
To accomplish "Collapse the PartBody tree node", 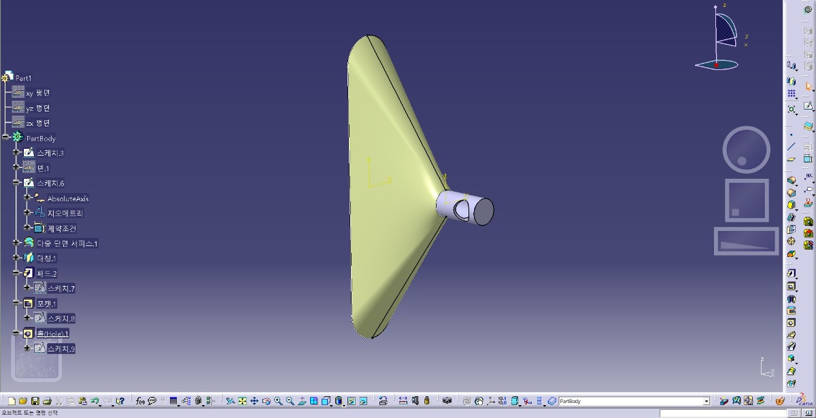I will [5, 138].
